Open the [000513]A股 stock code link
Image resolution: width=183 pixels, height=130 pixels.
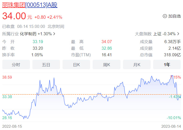pos(41,5)
